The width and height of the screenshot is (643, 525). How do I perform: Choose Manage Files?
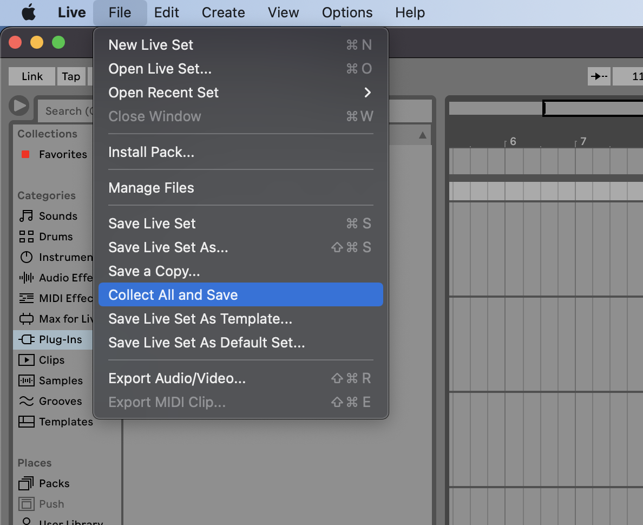tap(241, 188)
